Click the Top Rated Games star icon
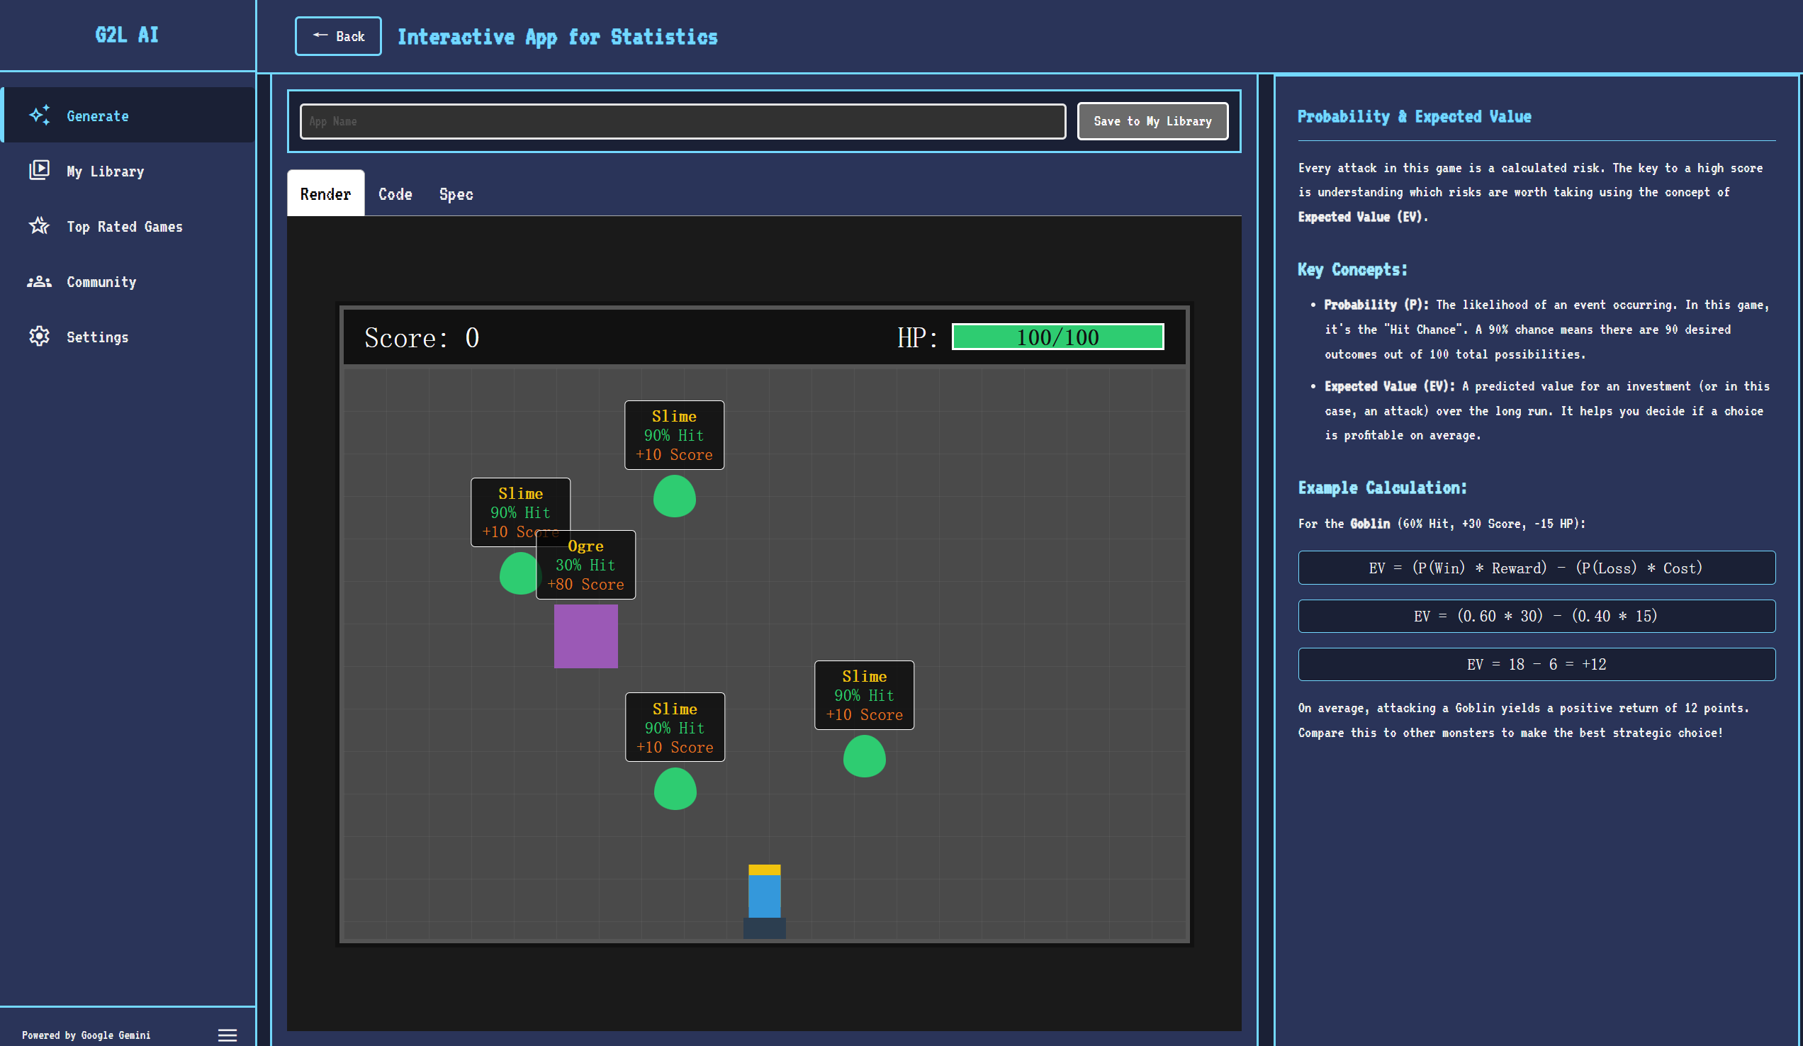The width and height of the screenshot is (1803, 1046). click(40, 226)
